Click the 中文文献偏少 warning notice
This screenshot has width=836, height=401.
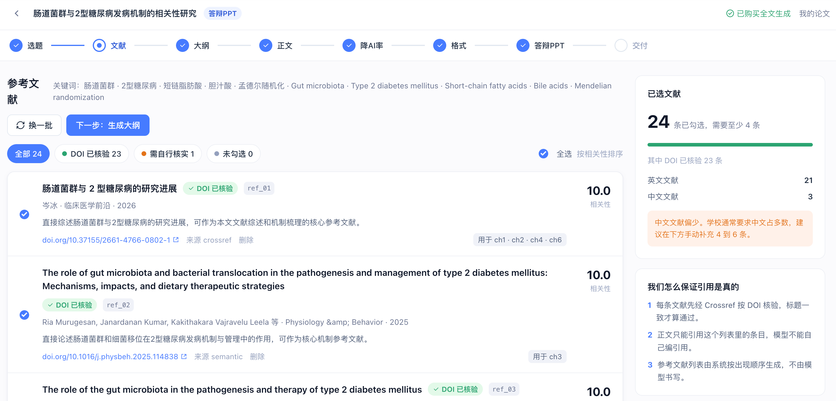[x=730, y=228]
